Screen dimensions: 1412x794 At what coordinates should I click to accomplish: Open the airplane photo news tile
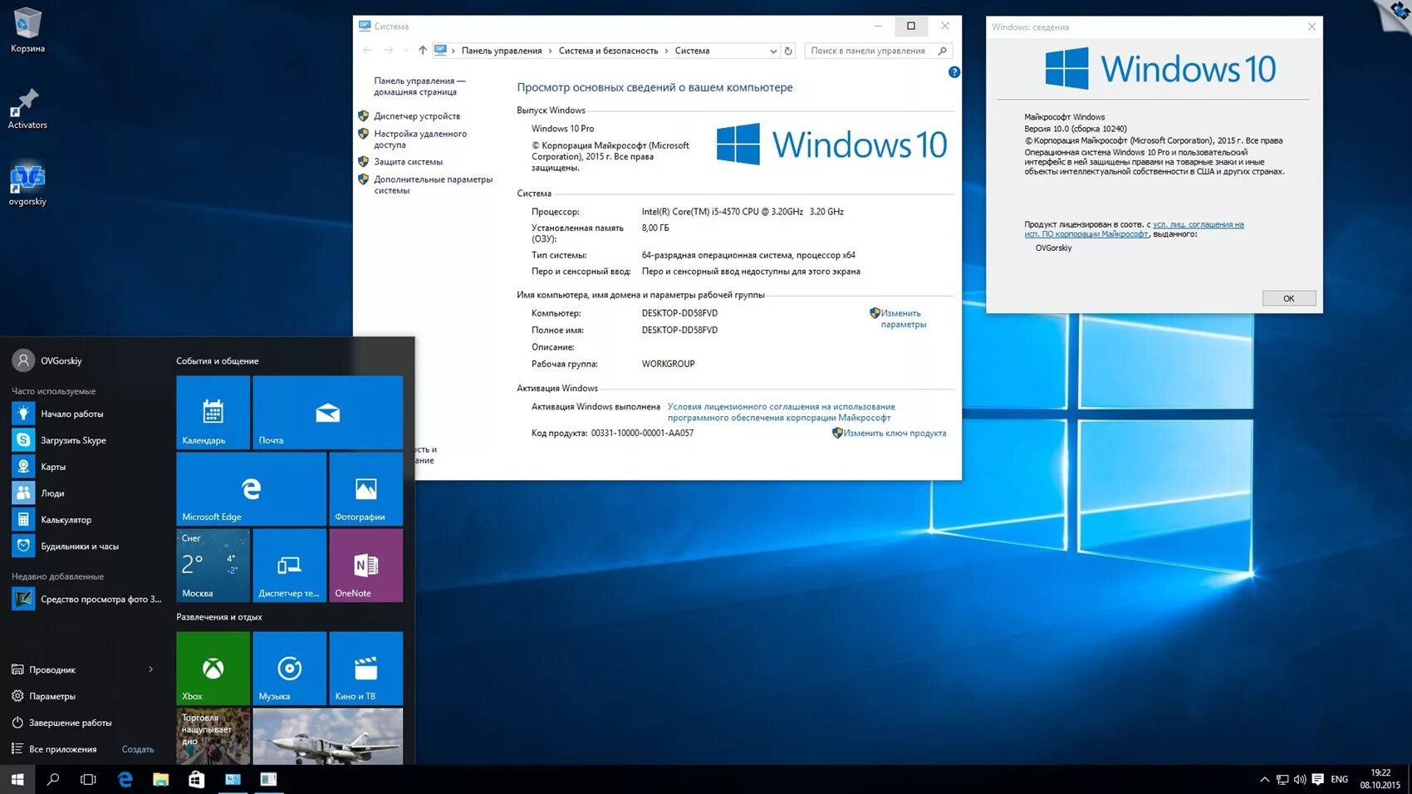pyautogui.click(x=327, y=736)
